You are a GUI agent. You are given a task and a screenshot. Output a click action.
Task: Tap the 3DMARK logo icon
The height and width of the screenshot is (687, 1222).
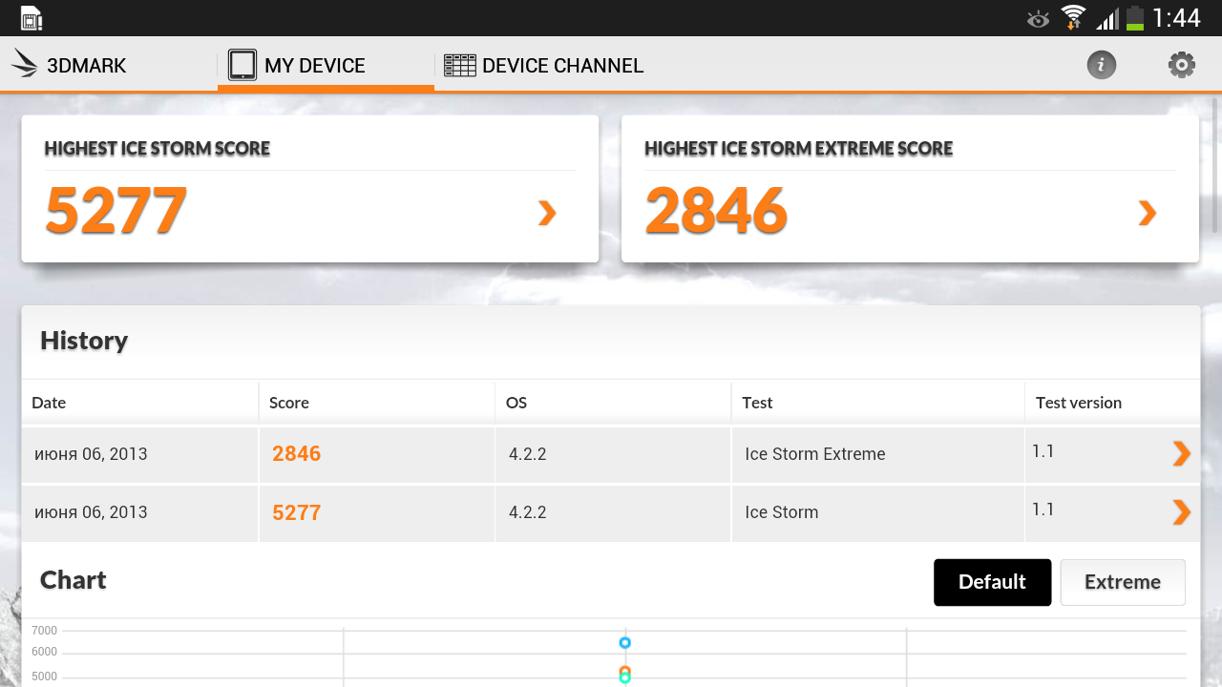(25, 64)
